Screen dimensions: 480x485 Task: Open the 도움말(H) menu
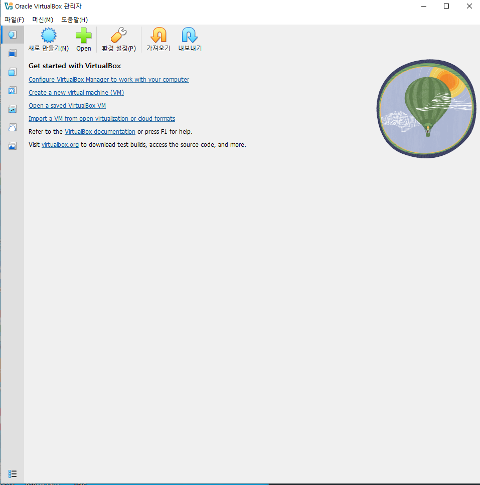point(75,20)
